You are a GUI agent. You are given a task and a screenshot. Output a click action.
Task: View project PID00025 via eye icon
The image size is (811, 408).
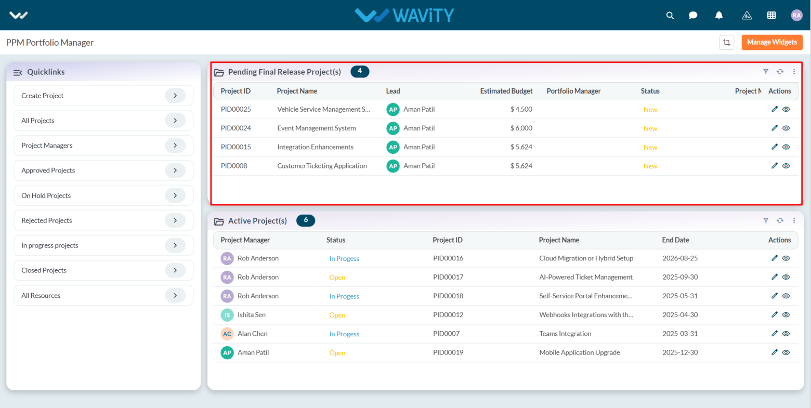pyautogui.click(x=786, y=109)
